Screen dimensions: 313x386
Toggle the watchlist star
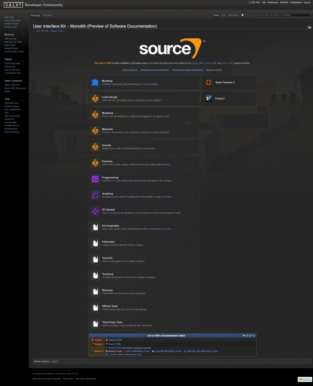(x=243, y=15)
